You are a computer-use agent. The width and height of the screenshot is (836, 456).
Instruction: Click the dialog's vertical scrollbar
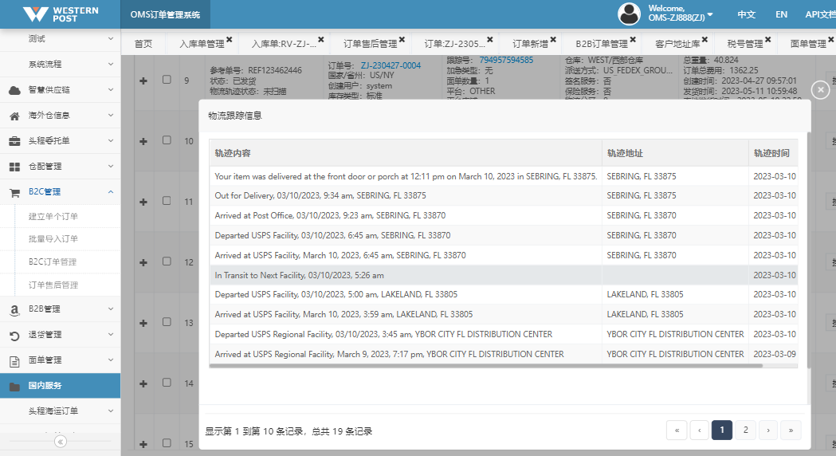point(809,250)
